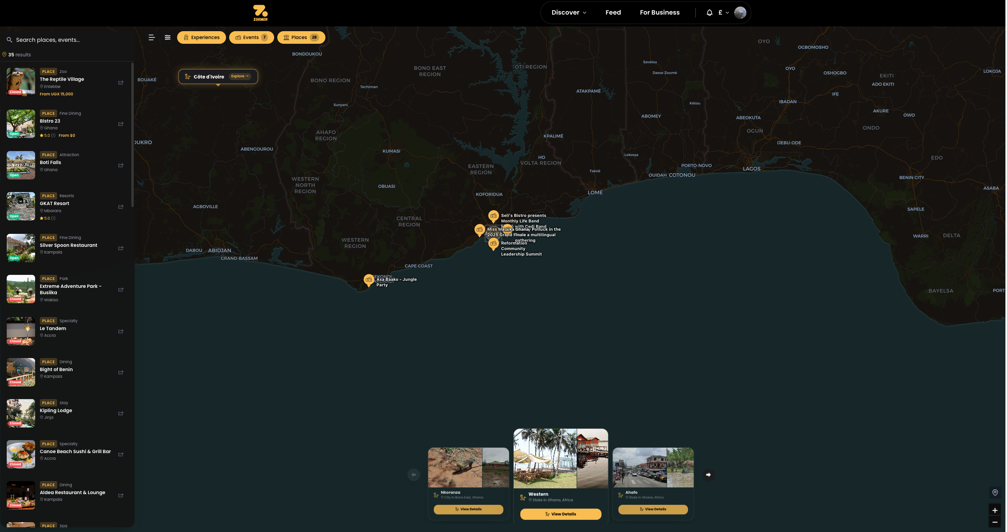Screen dimensions: 1007x532
Task: Open the profile account menu
Action: point(740,12)
